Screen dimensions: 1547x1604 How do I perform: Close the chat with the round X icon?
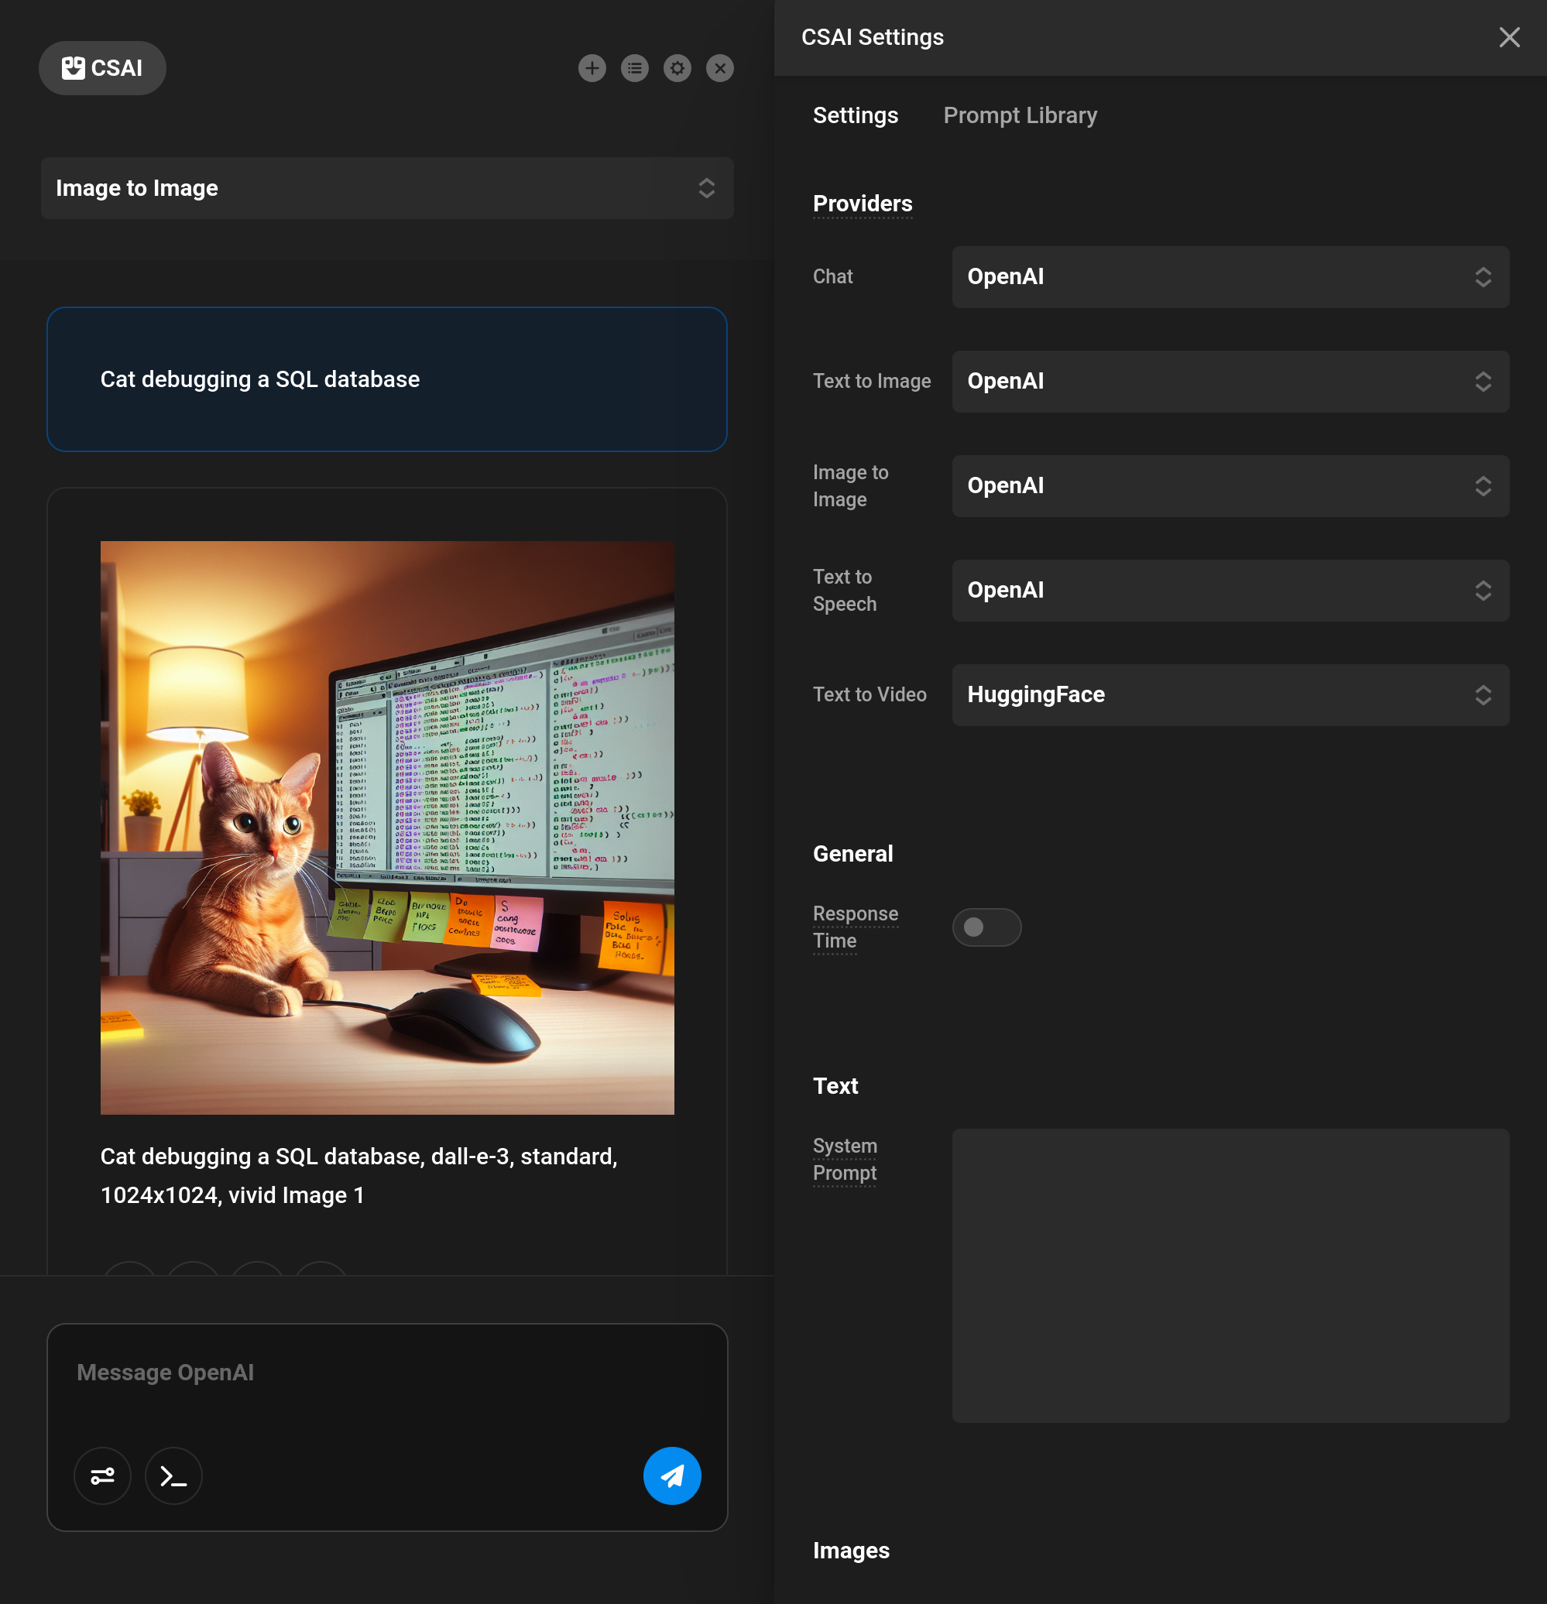pos(719,68)
